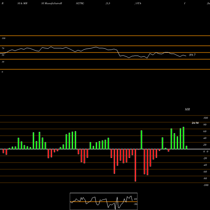Click the RSI axis label 30
This screenshot has width=210, height=210.
[3, 62]
